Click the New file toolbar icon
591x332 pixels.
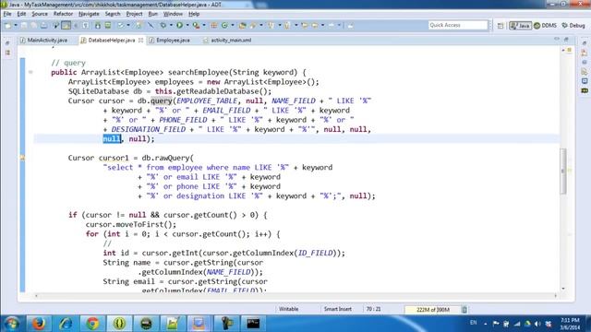[x=7, y=25]
